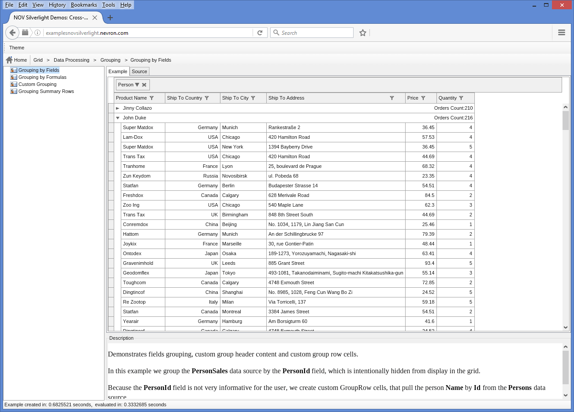Click Orders Count:216 summary text
574x412 pixels.
click(x=453, y=118)
